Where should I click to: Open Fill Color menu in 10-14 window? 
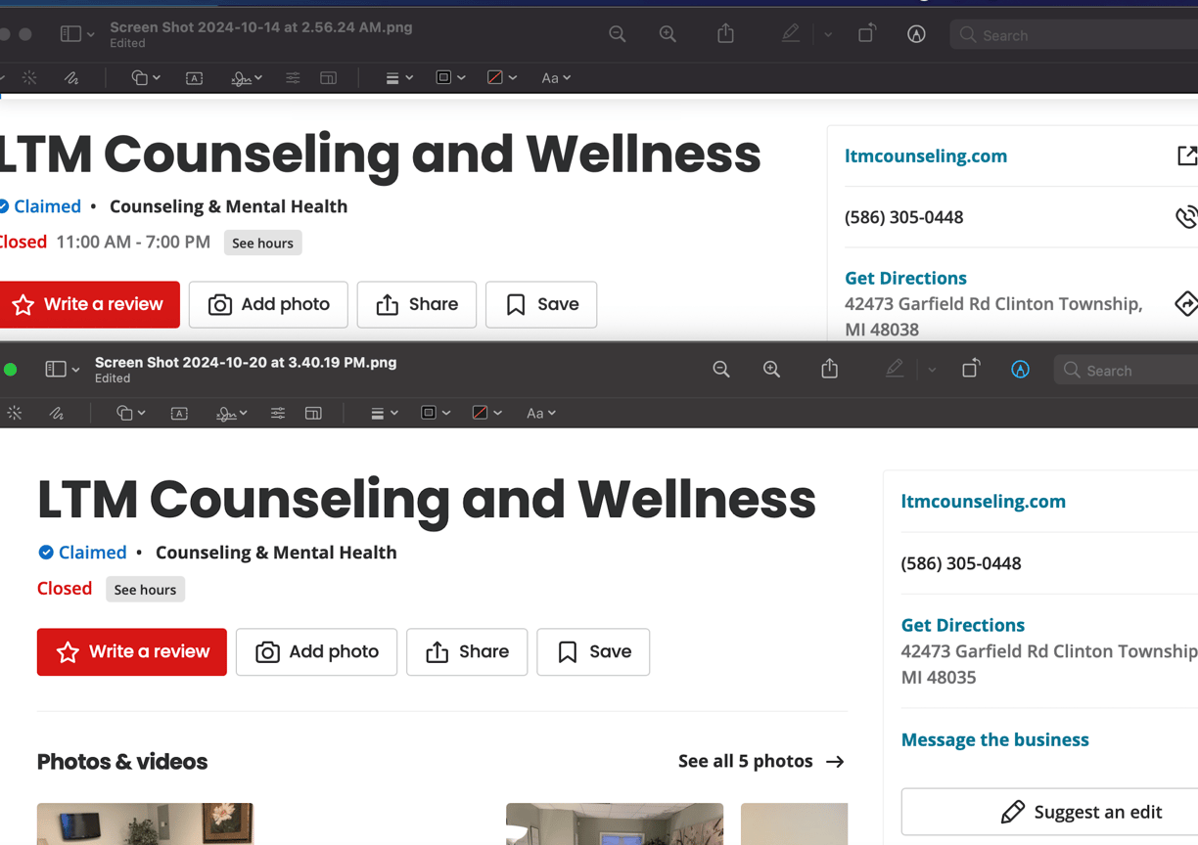coord(502,78)
